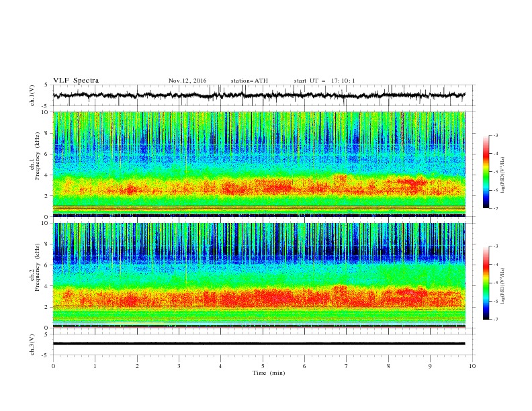Click the ch.1 'Frequency (kHz)' axis label
Viewport: 532px width, 411px height.
[x=38, y=156]
